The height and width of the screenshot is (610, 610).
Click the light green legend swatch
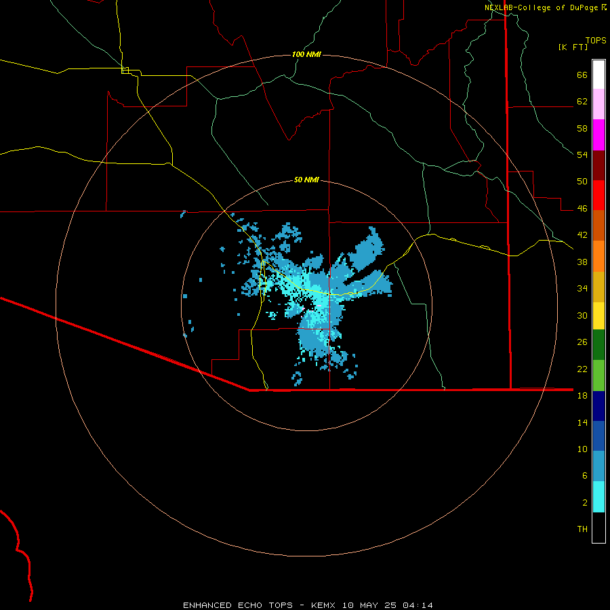pyautogui.click(x=598, y=375)
